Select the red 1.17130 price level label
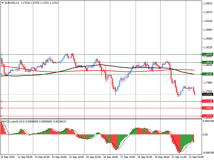 (208, 101)
